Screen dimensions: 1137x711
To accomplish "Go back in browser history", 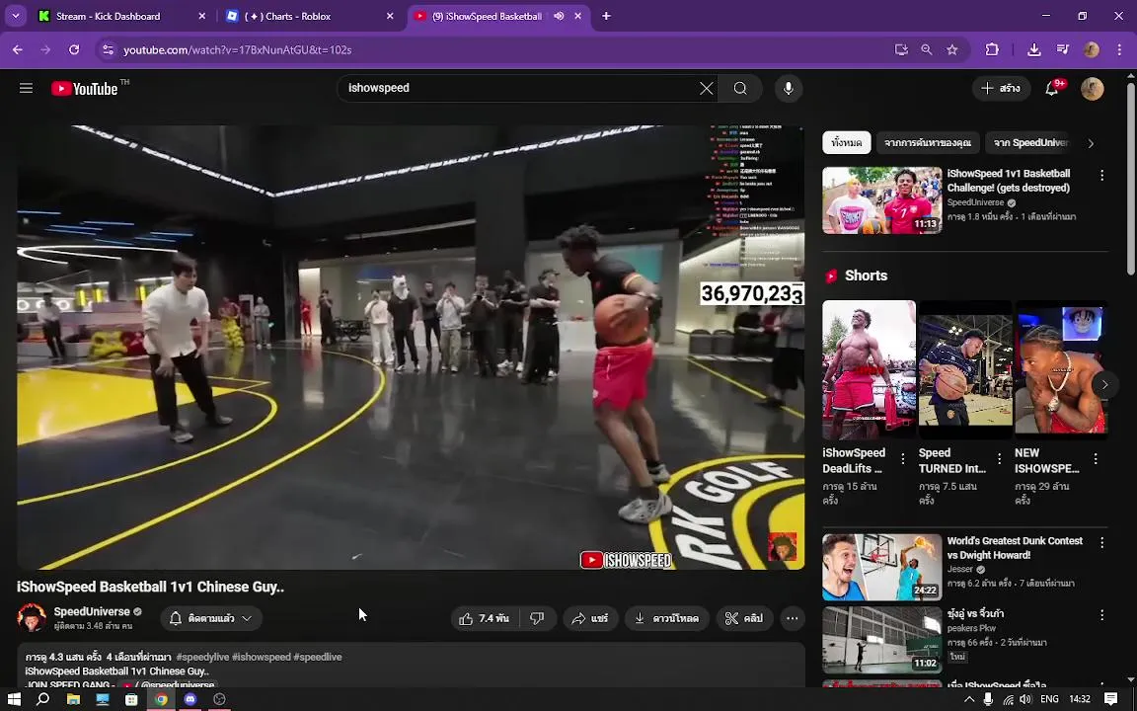I will coord(18,49).
